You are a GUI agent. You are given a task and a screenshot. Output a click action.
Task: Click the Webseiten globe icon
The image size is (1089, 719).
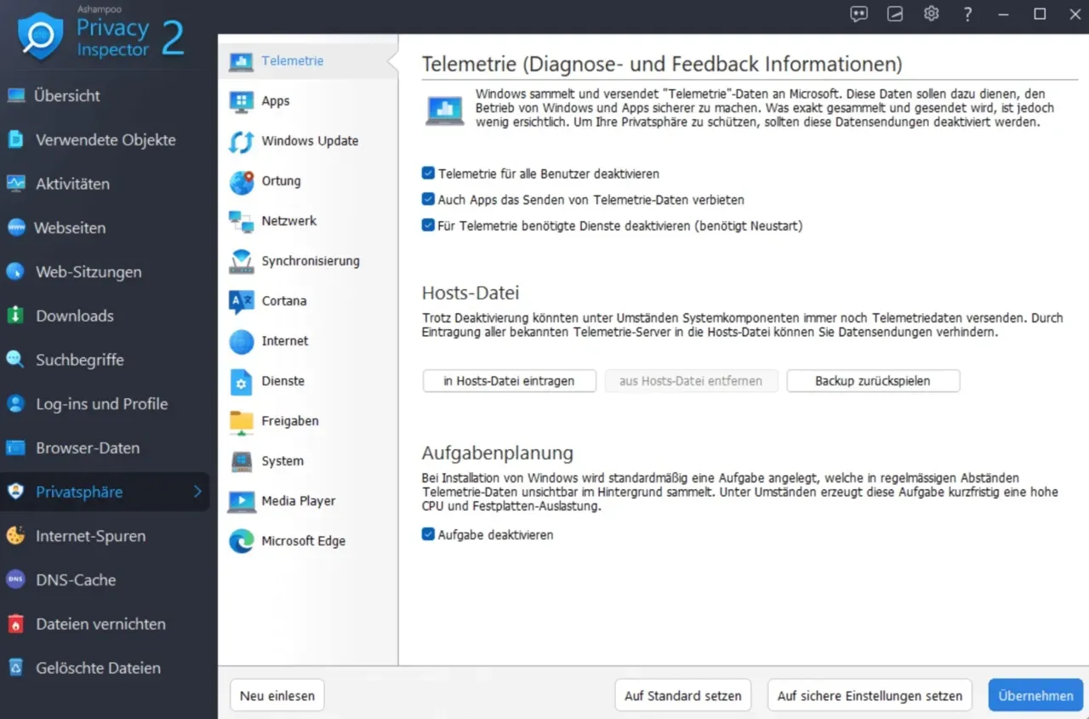point(15,228)
